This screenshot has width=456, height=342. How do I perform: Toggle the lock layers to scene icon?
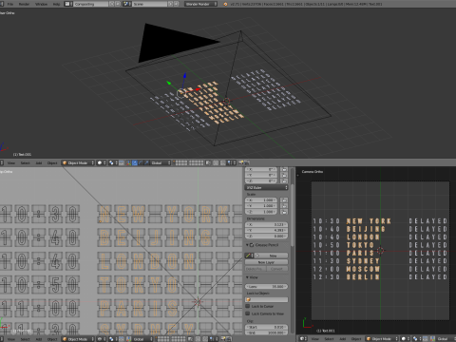[x=208, y=162]
